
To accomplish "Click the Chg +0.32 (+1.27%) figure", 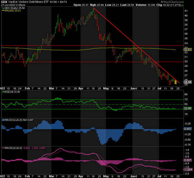I will (169, 5).
